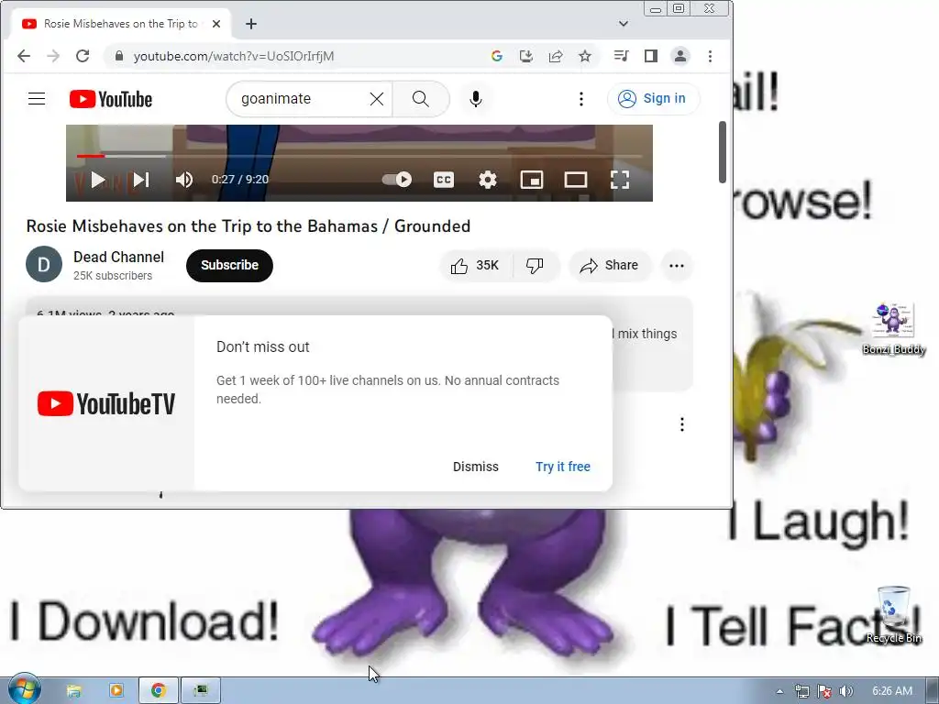Screen dimensions: 939x704
Task: Click the YouTube search magnifier button
Action: (x=420, y=99)
